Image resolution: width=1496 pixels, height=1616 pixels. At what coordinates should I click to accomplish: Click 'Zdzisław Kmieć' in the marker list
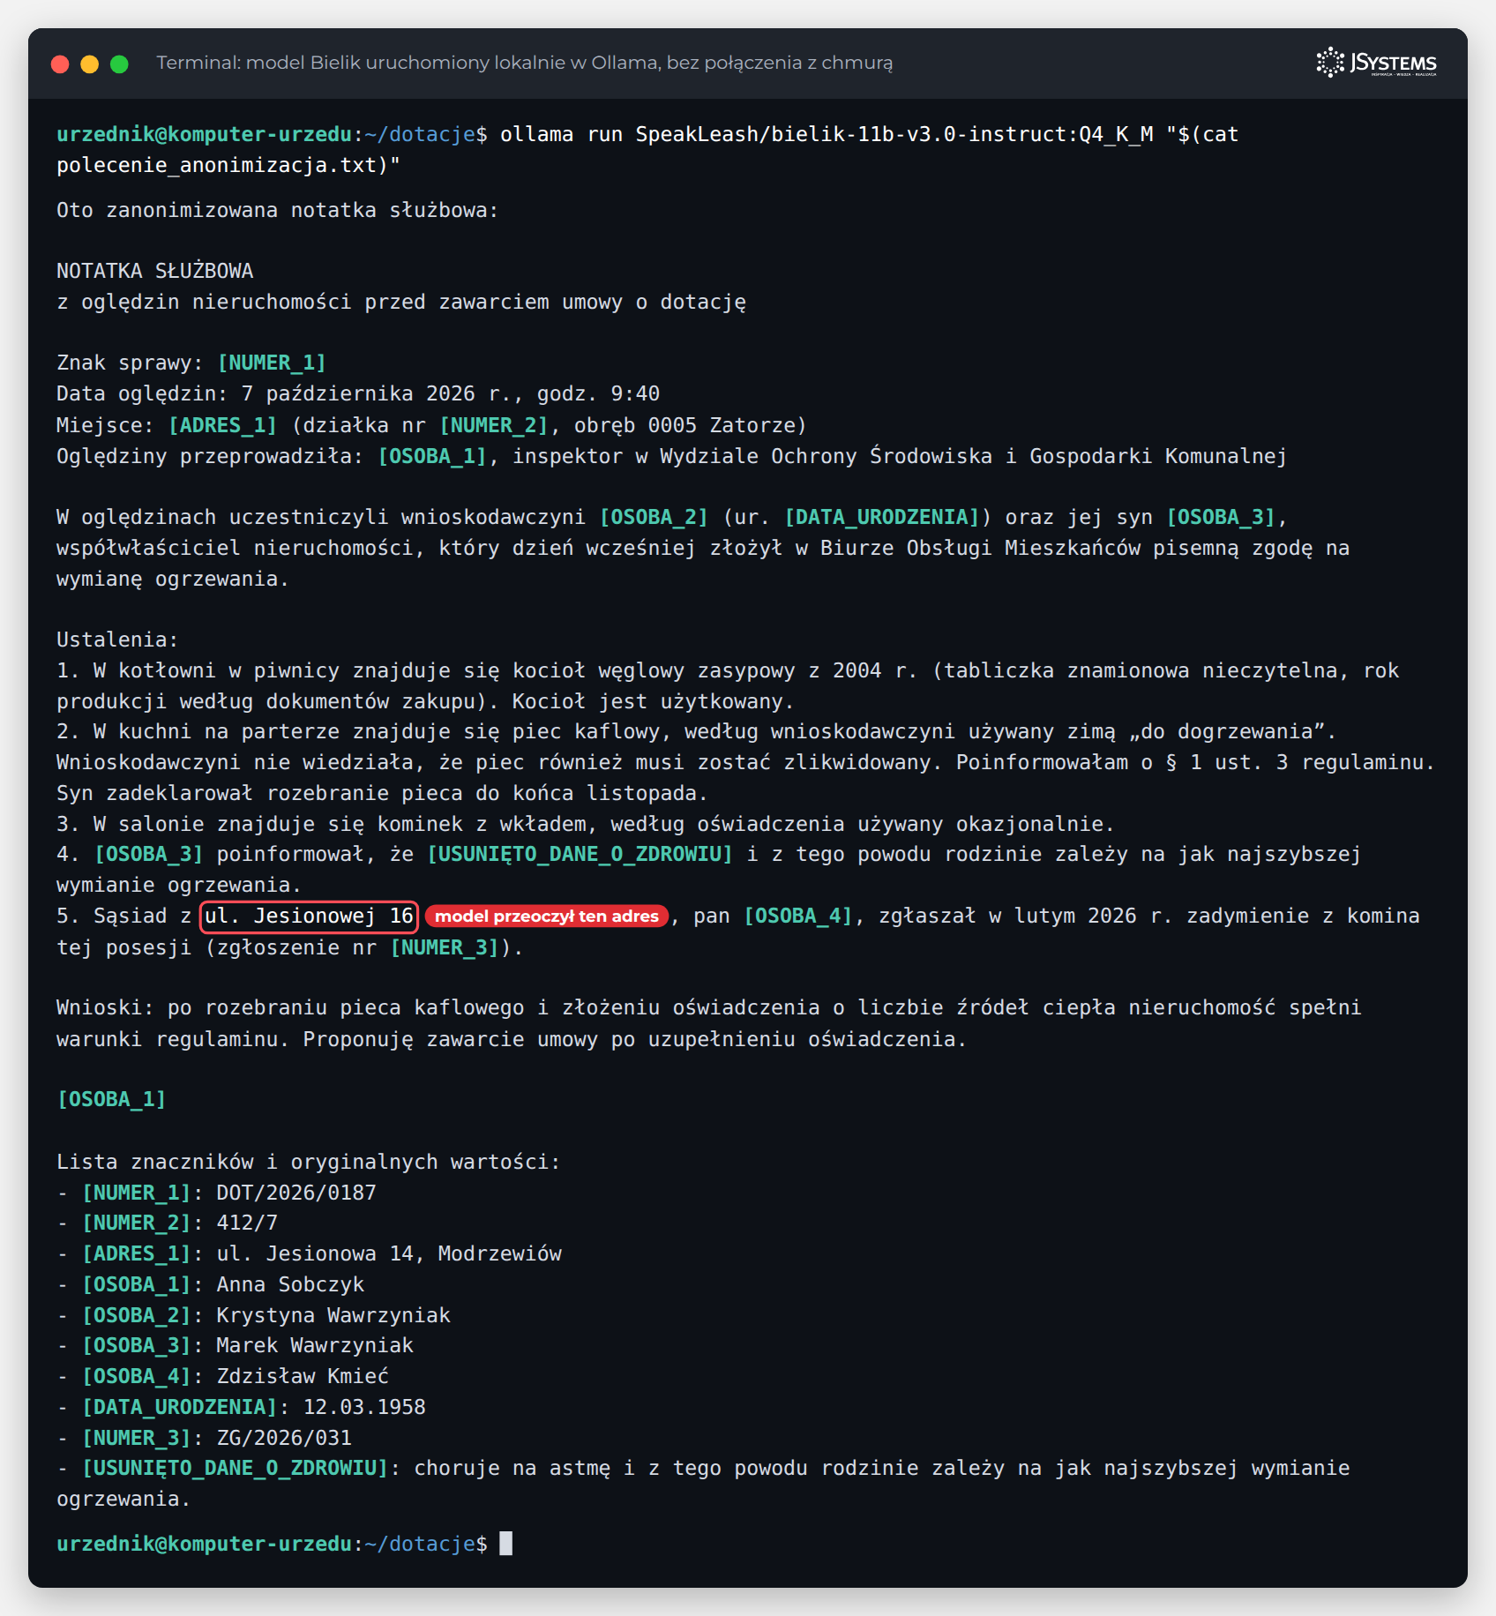tap(303, 1376)
